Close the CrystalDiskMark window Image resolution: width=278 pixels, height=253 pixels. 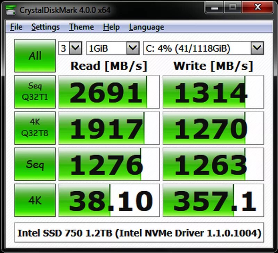tap(257, 8)
